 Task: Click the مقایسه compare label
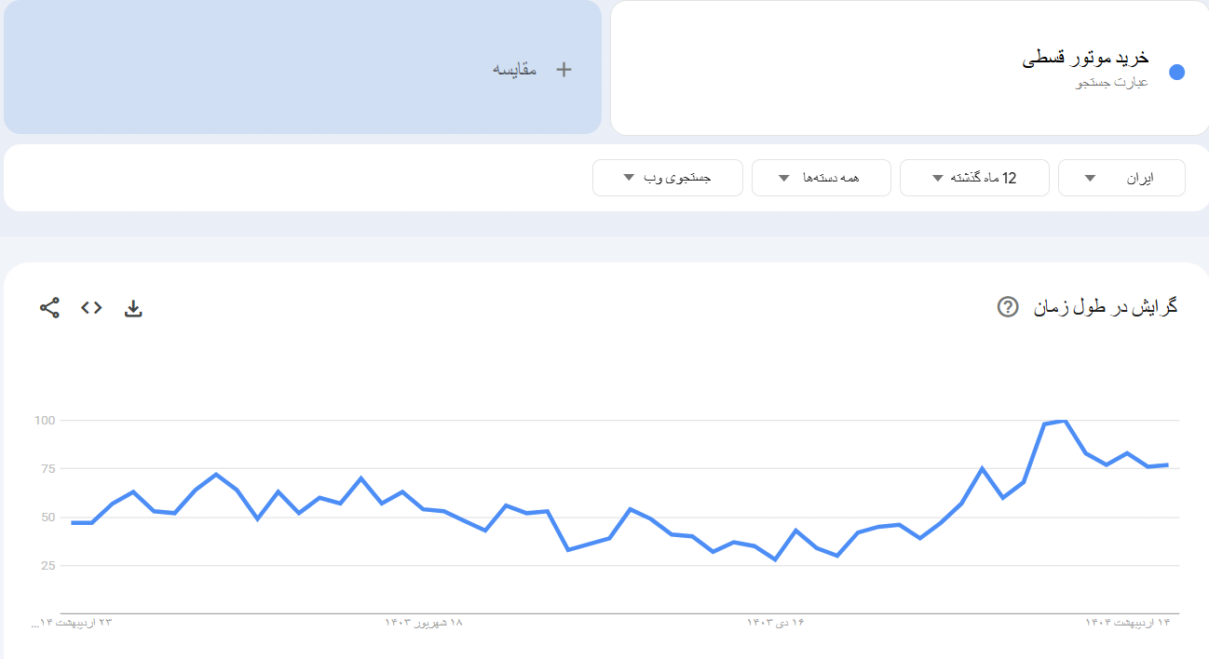[x=514, y=70]
